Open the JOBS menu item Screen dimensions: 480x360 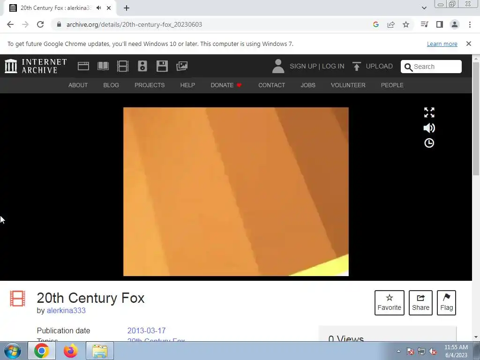pyautogui.click(x=308, y=85)
